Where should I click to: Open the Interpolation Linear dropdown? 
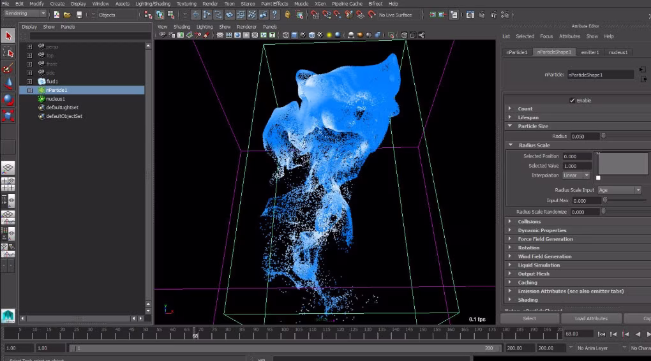[x=576, y=175]
